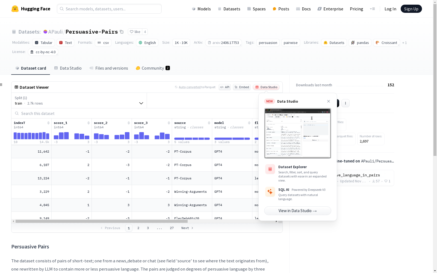
Task: Click the datasets icon beside 'Datasets:'
Action: [14, 32]
